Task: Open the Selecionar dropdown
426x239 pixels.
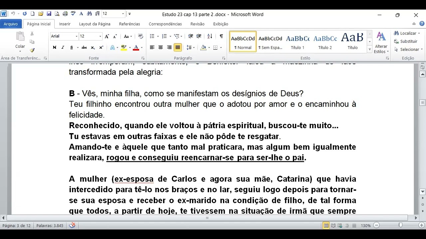Action: pos(409,49)
